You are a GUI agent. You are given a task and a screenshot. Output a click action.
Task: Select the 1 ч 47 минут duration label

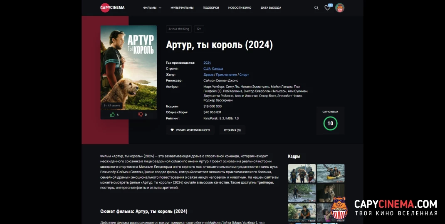112,105
